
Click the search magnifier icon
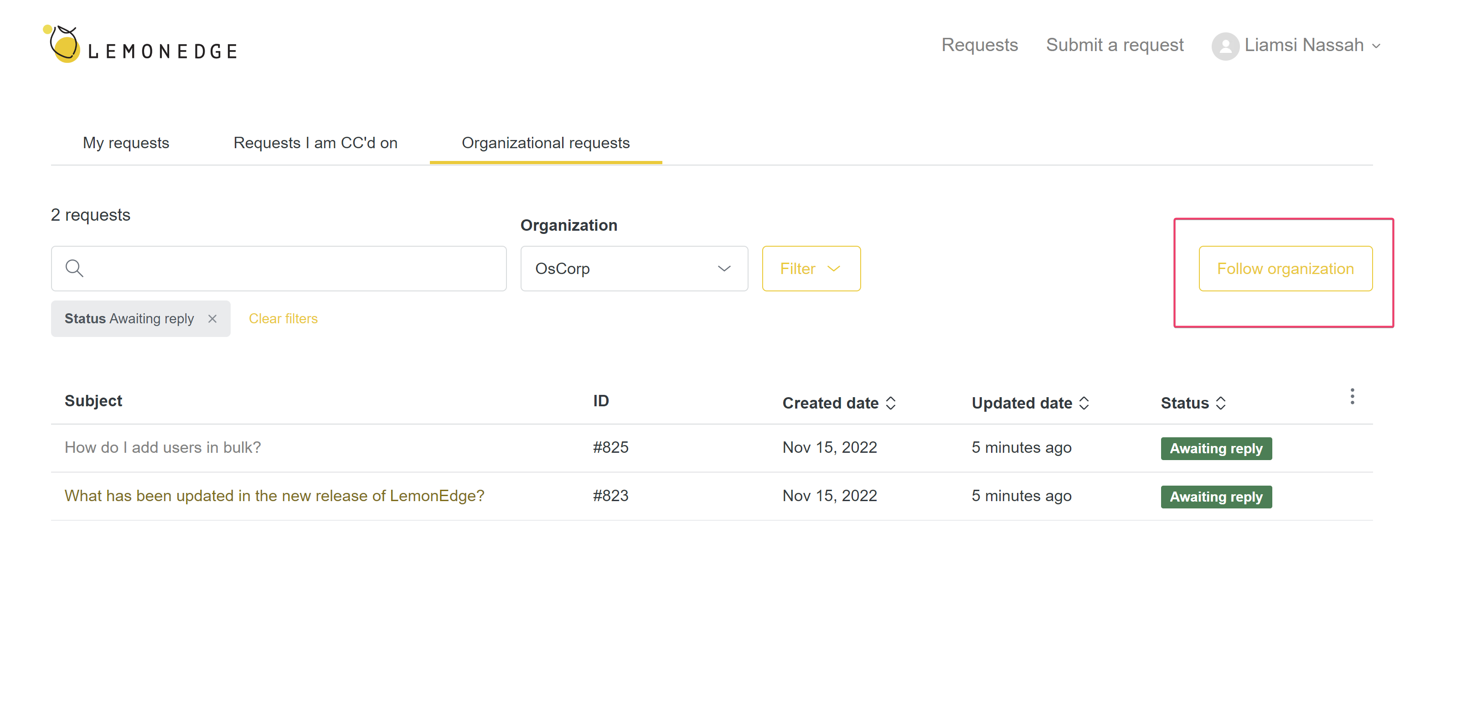click(74, 268)
